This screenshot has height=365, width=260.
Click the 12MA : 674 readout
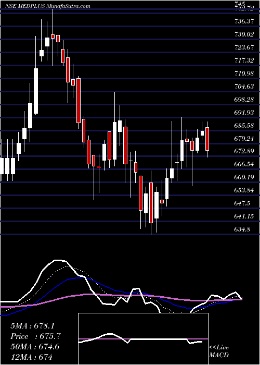coord(31,357)
